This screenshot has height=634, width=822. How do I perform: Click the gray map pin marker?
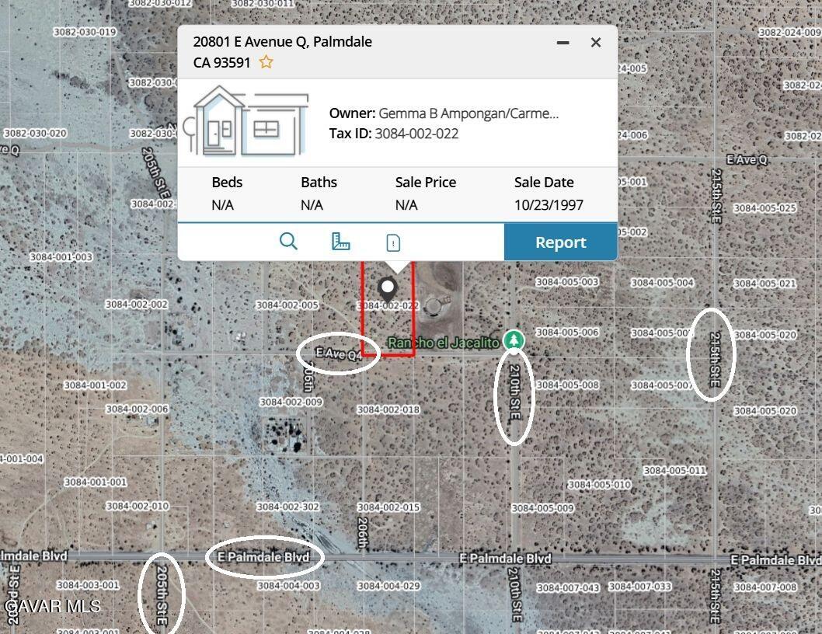387,289
